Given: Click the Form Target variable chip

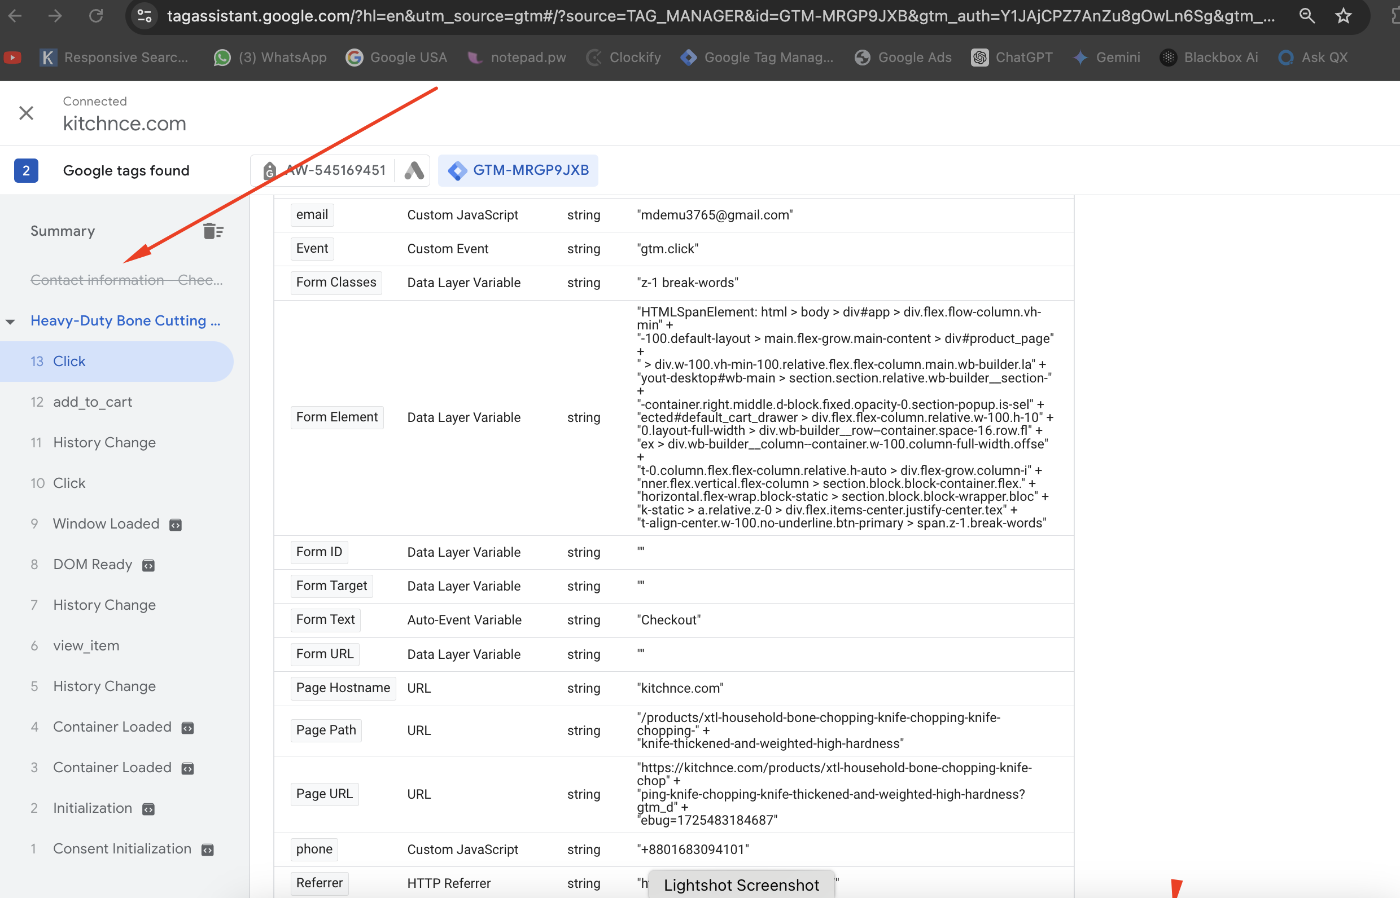Looking at the screenshot, I should [331, 586].
